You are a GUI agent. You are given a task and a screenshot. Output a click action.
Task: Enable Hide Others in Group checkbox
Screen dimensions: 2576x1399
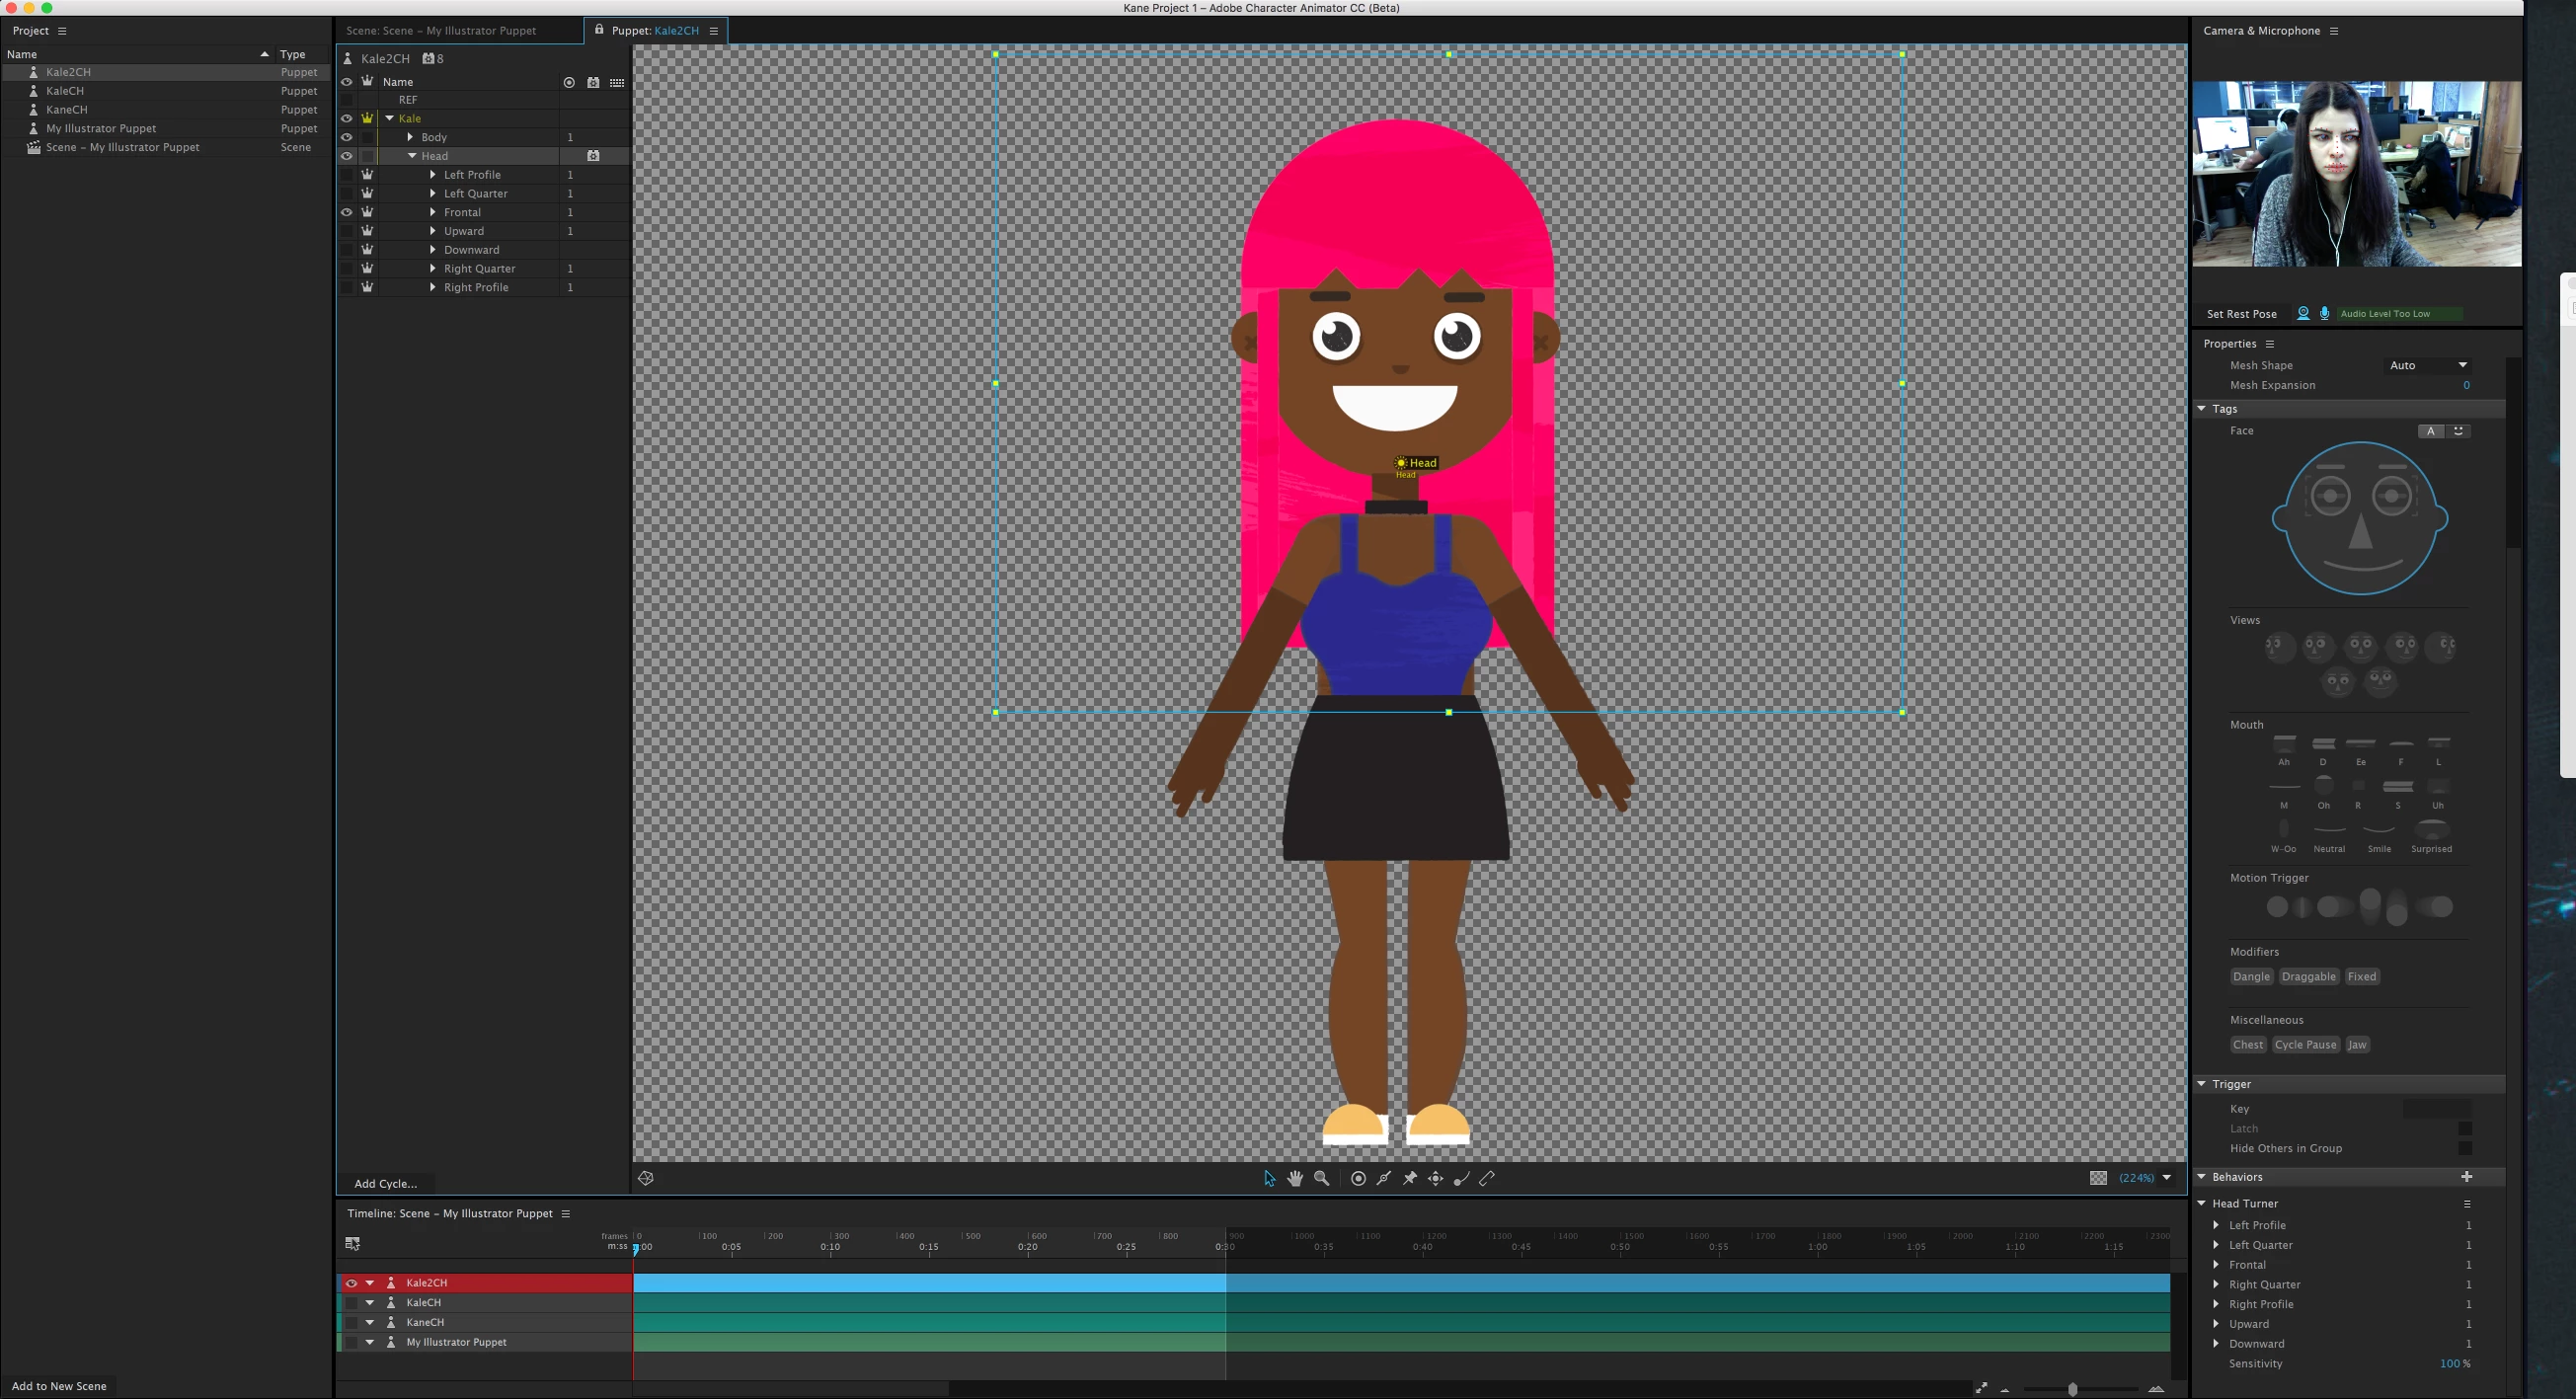2464,1148
